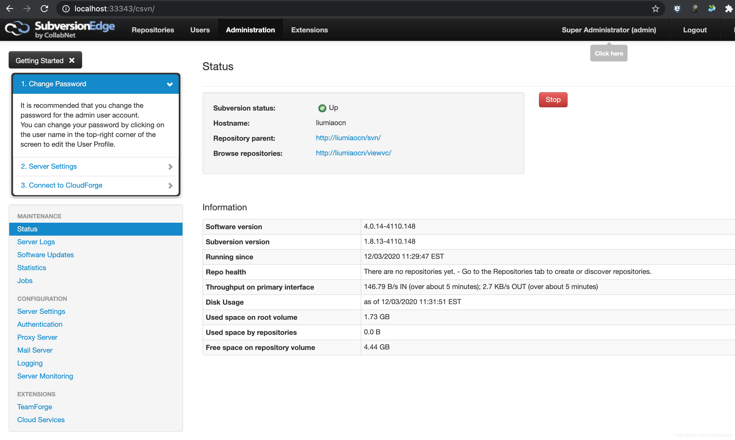Viewport: 735px width, 440px height.
Task: Bookmark this page with star icon
Action: 655,9
